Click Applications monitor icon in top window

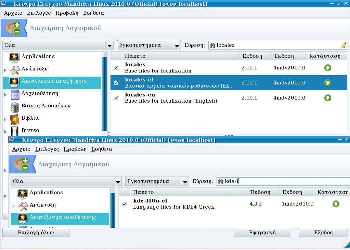click(x=14, y=57)
